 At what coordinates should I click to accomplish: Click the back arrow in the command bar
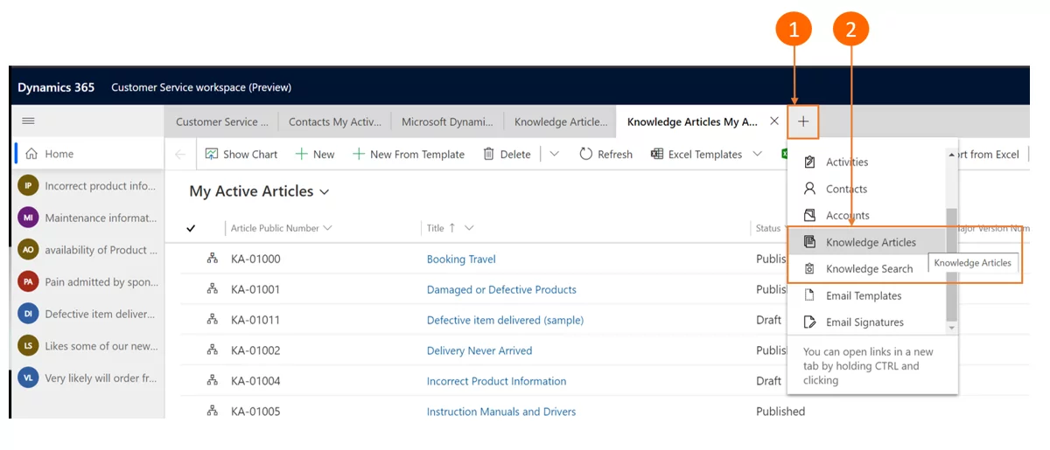[180, 154]
